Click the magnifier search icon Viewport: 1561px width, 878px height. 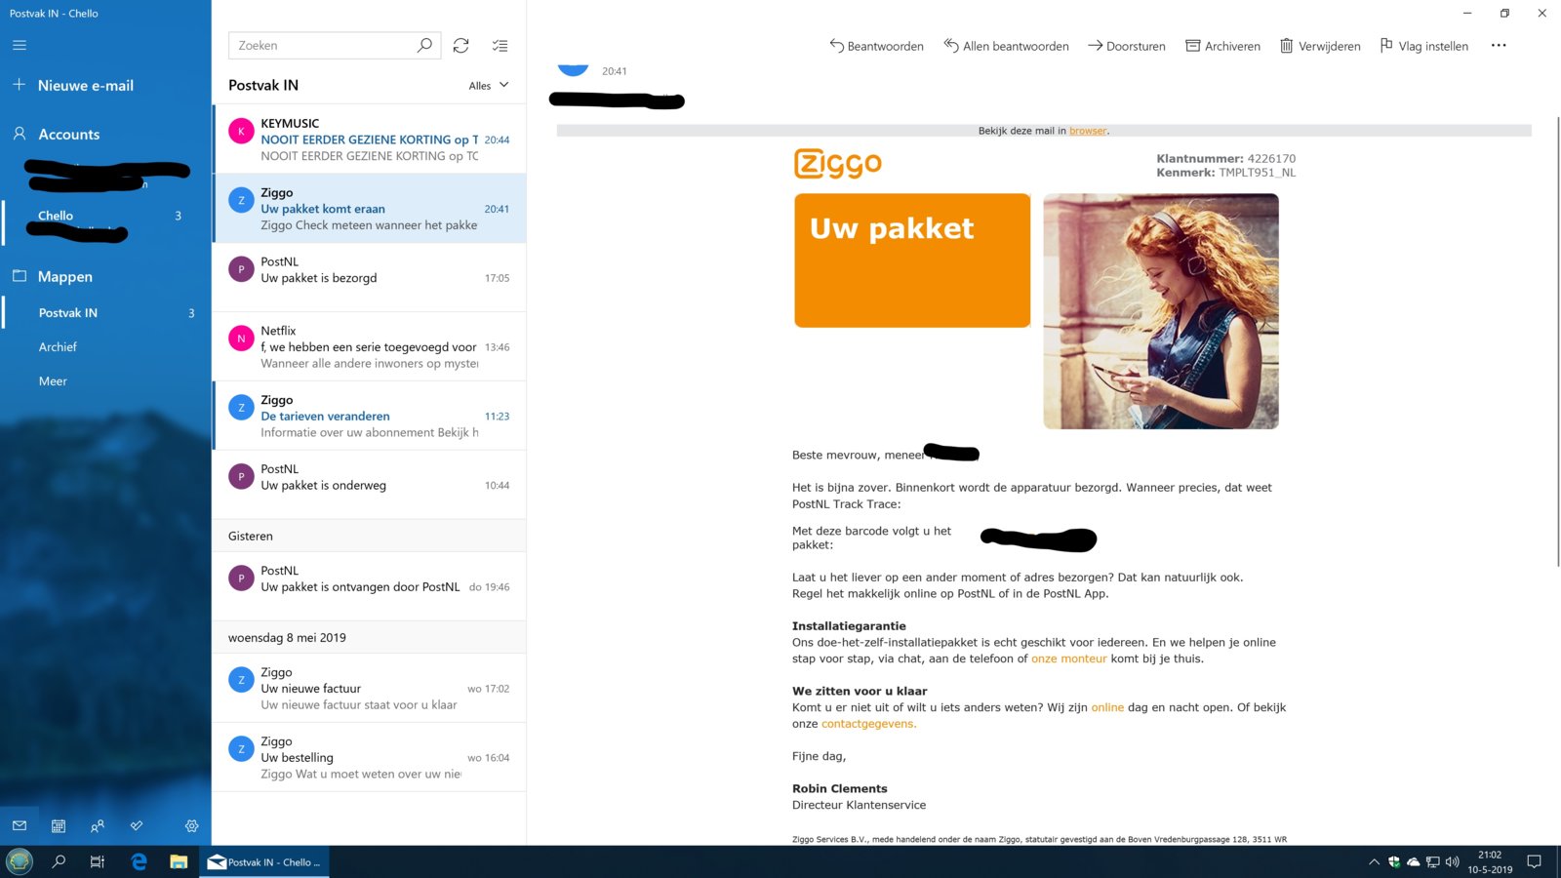[x=424, y=45]
